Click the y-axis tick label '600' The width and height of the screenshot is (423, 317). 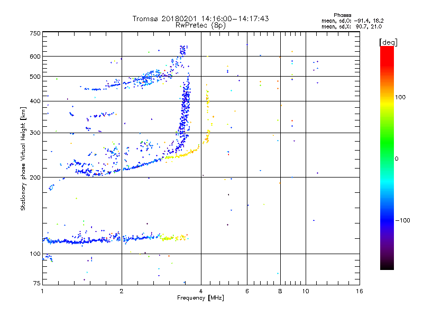click(35, 57)
